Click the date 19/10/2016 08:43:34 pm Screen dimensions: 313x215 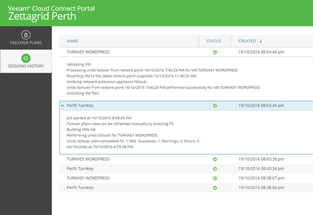pos(261,168)
